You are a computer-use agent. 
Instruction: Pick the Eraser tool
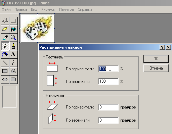(x=5, y=29)
